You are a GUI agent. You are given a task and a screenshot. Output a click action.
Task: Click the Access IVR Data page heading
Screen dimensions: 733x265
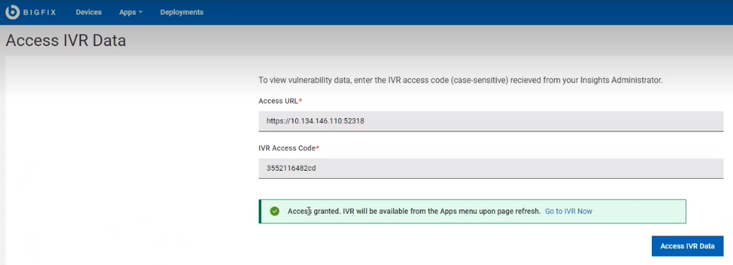coord(66,41)
